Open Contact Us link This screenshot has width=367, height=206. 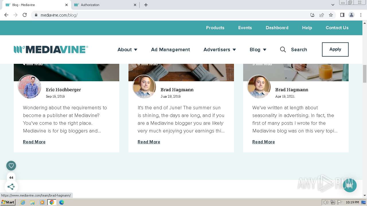click(337, 28)
